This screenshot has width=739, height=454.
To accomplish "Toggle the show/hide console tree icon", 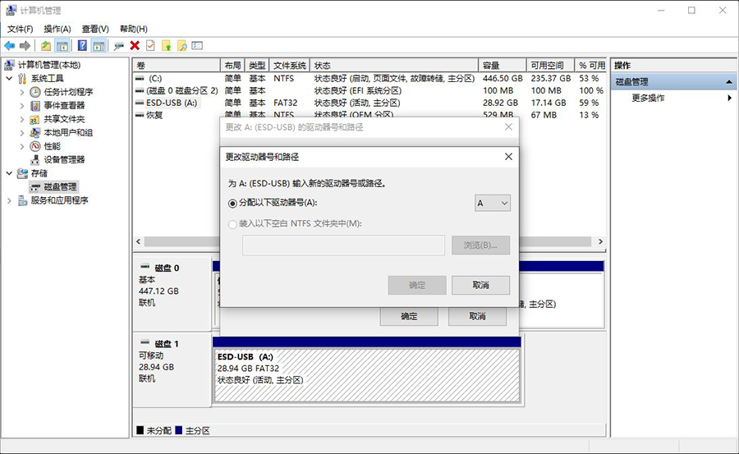I will [x=62, y=46].
